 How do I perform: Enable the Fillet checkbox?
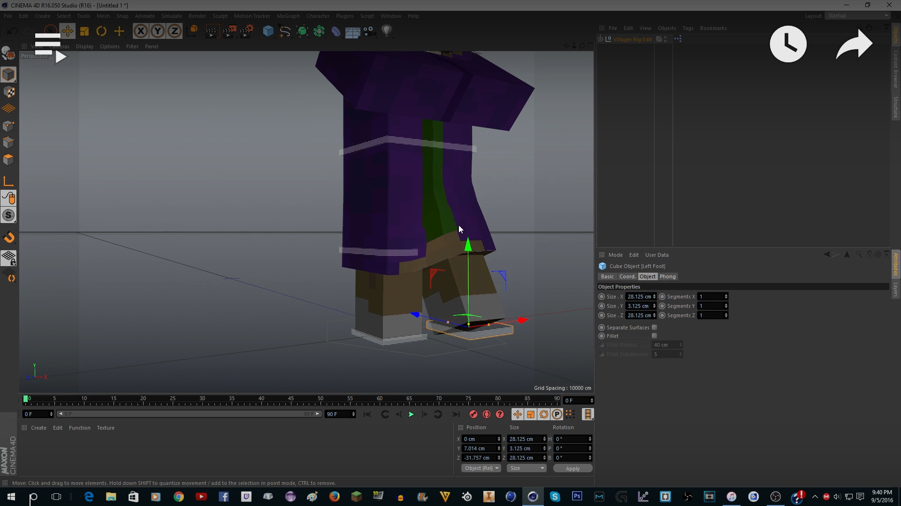tap(654, 336)
